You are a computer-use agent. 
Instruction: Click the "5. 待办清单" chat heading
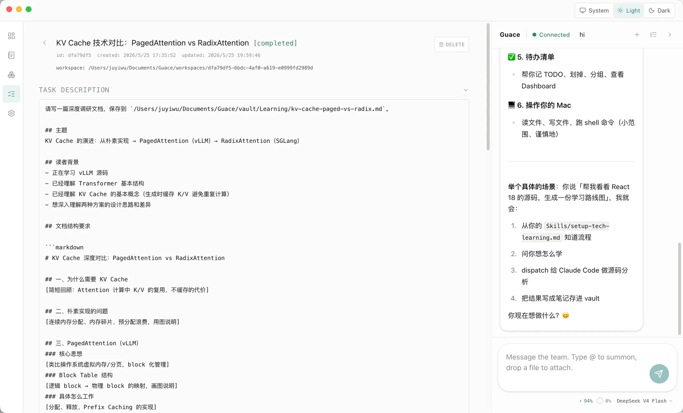pyautogui.click(x=531, y=57)
